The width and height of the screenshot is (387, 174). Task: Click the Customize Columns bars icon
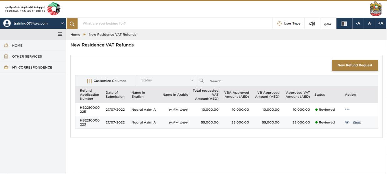pos(89,81)
